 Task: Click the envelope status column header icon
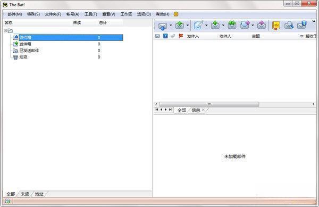[157, 36]
